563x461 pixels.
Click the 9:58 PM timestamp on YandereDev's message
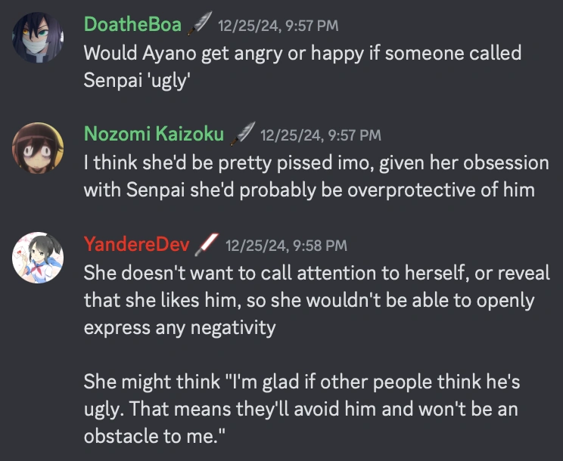[286, 246]
